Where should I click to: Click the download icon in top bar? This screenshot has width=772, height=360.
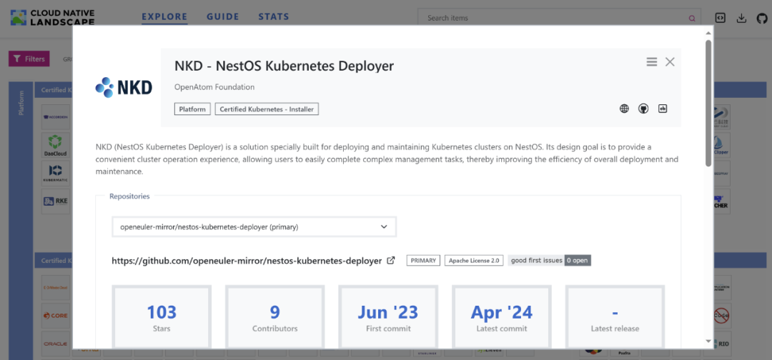tap(741, 18)
